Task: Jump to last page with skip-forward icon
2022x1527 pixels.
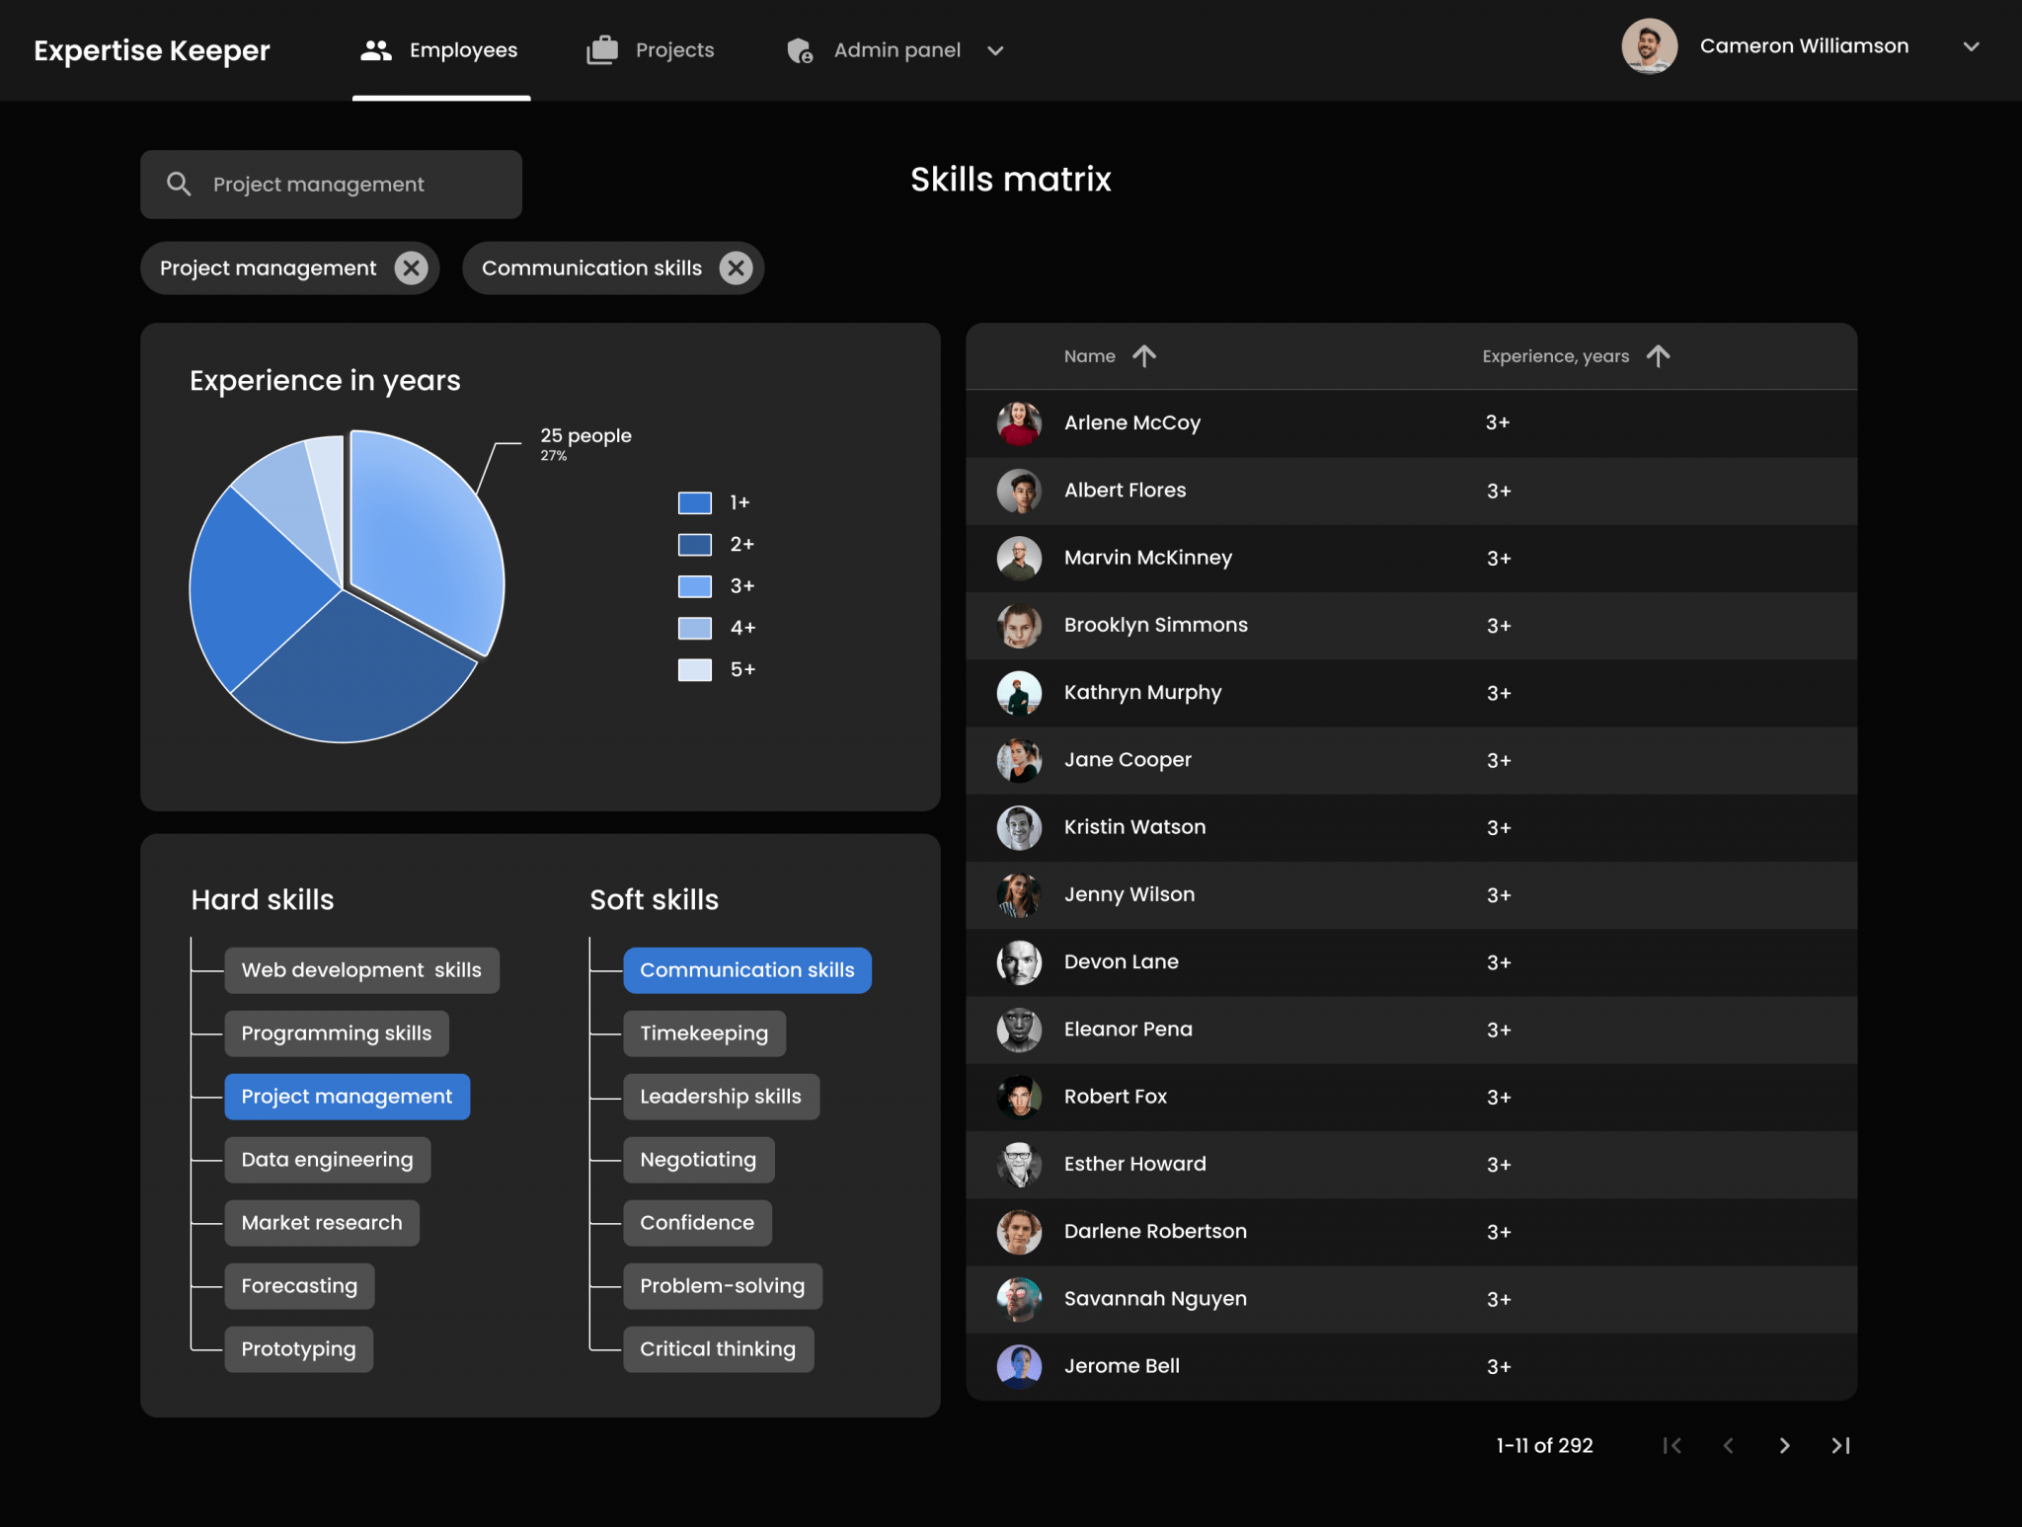Action: click(x=1840, y=1445)
